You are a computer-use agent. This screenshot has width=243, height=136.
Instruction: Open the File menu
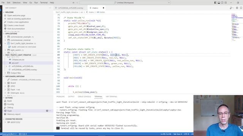3,3
